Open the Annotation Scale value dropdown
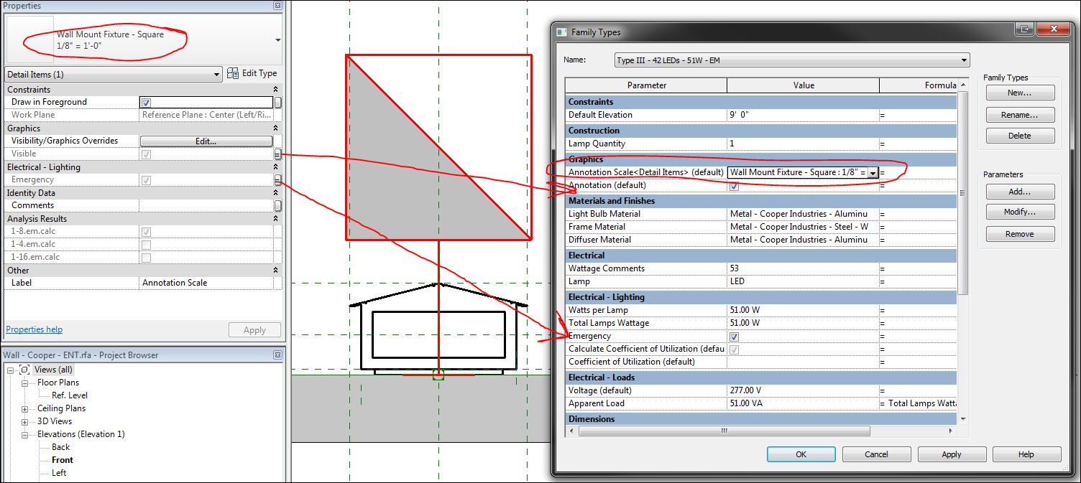 pyautogui.click(x=873, y=172)
